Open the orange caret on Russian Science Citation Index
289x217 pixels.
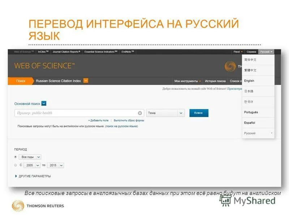click(x=86, y=81)
